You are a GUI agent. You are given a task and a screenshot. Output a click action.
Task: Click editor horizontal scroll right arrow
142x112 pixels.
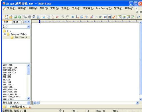coord(137,103)
